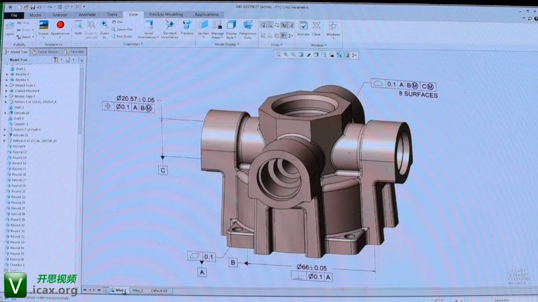538x302 pixels.
Task: Open the Saved Orientations dropdown
Action: (x=149, y=28)
